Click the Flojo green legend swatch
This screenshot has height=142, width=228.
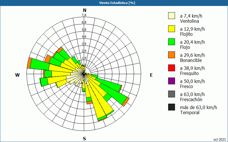point(172,42)
